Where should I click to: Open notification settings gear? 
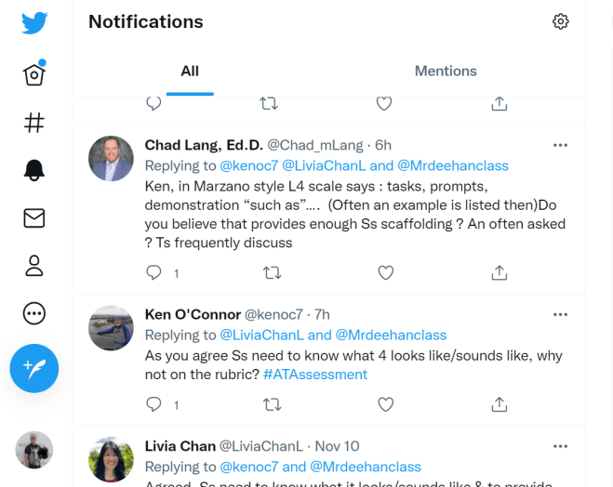tap(560, 21)
